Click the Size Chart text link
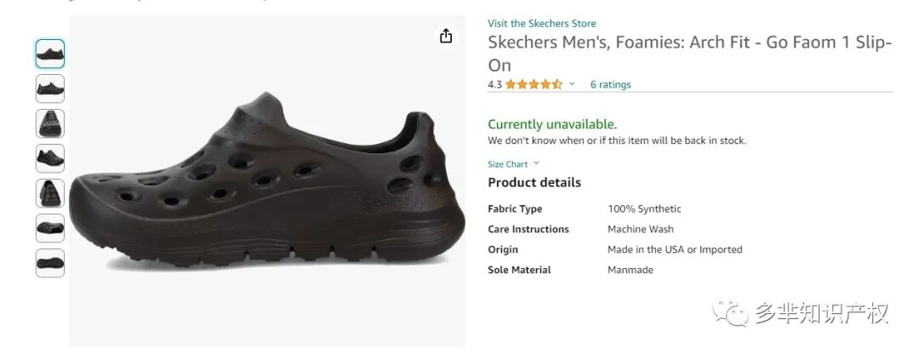 coord(507,164)
